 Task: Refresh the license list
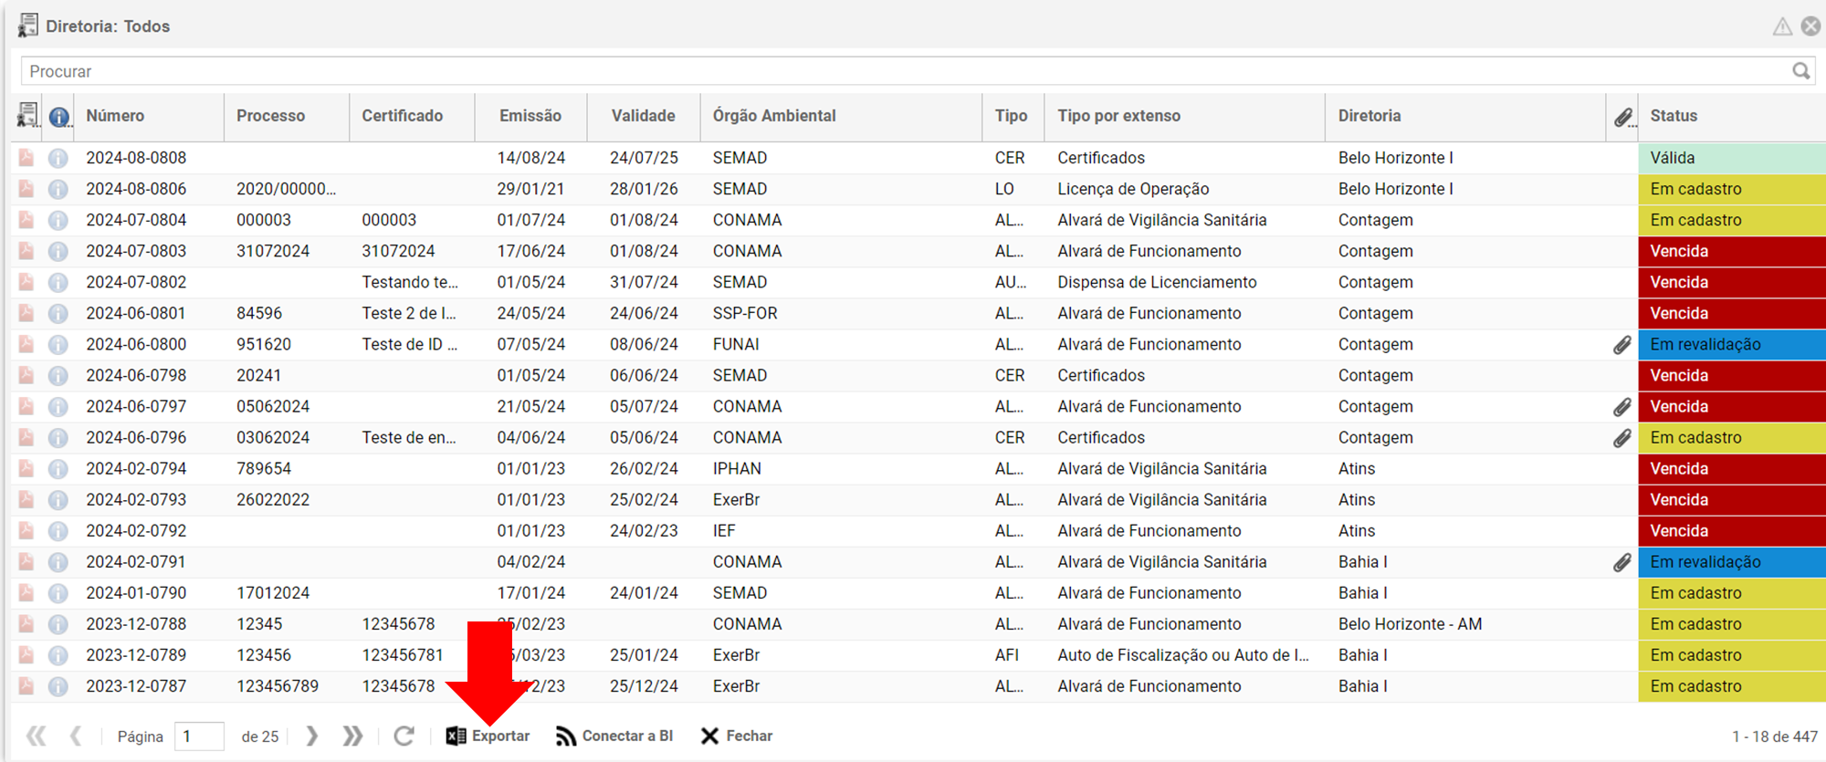click(404, 736)
